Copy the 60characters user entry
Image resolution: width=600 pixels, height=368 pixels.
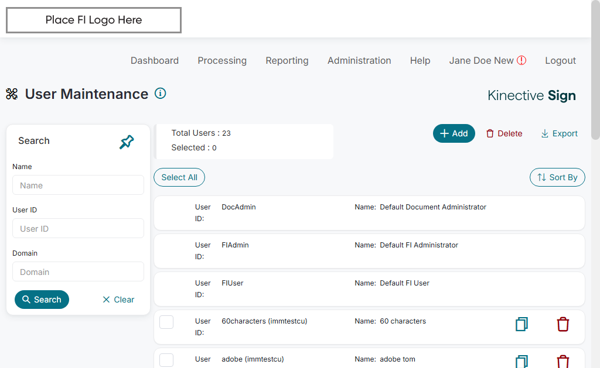521,324
